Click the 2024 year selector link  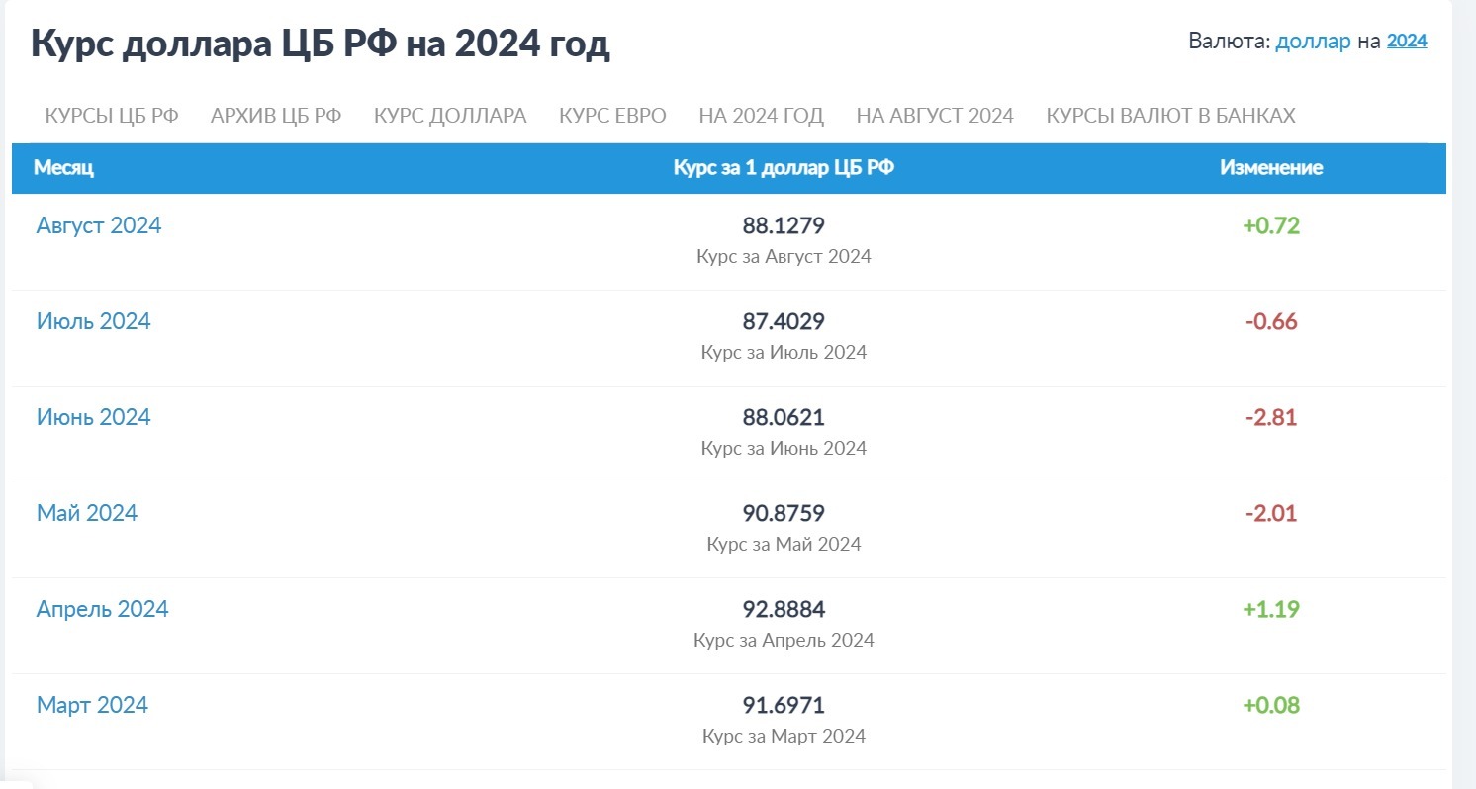click(x=1407, y=41)
